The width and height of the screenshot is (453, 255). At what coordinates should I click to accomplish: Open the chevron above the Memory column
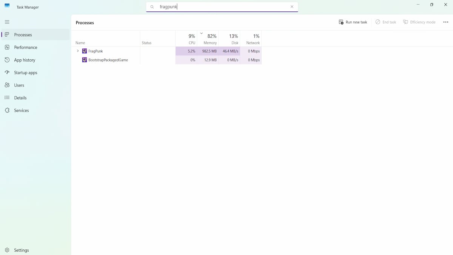(x=202, y=33)
